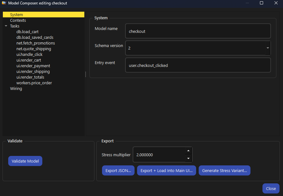Select the Tasks tree node
Viewport: 283px width, 196px height.
pyautogui.click(x=15, y=26)
